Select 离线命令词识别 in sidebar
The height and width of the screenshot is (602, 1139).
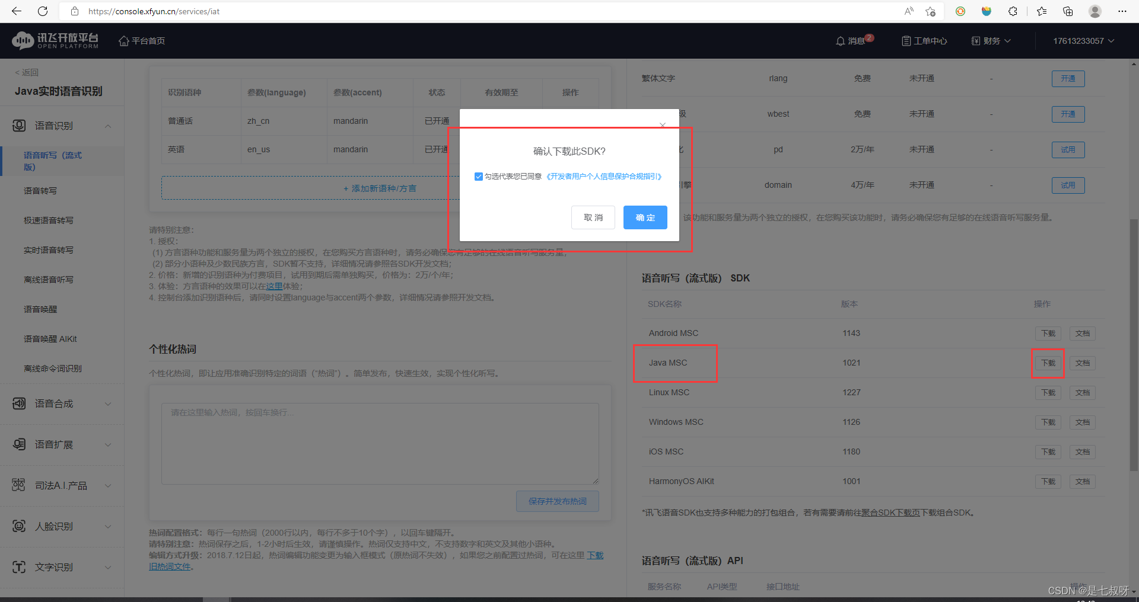coord(53,369)
